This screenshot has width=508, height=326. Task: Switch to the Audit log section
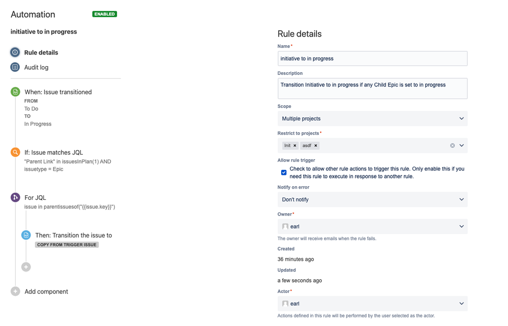point(35,67)
